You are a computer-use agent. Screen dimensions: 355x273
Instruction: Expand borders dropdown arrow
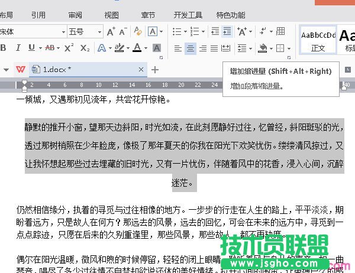289,48
